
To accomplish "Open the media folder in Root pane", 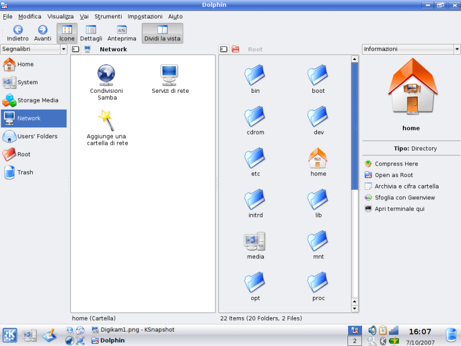I will pos(255,241).
